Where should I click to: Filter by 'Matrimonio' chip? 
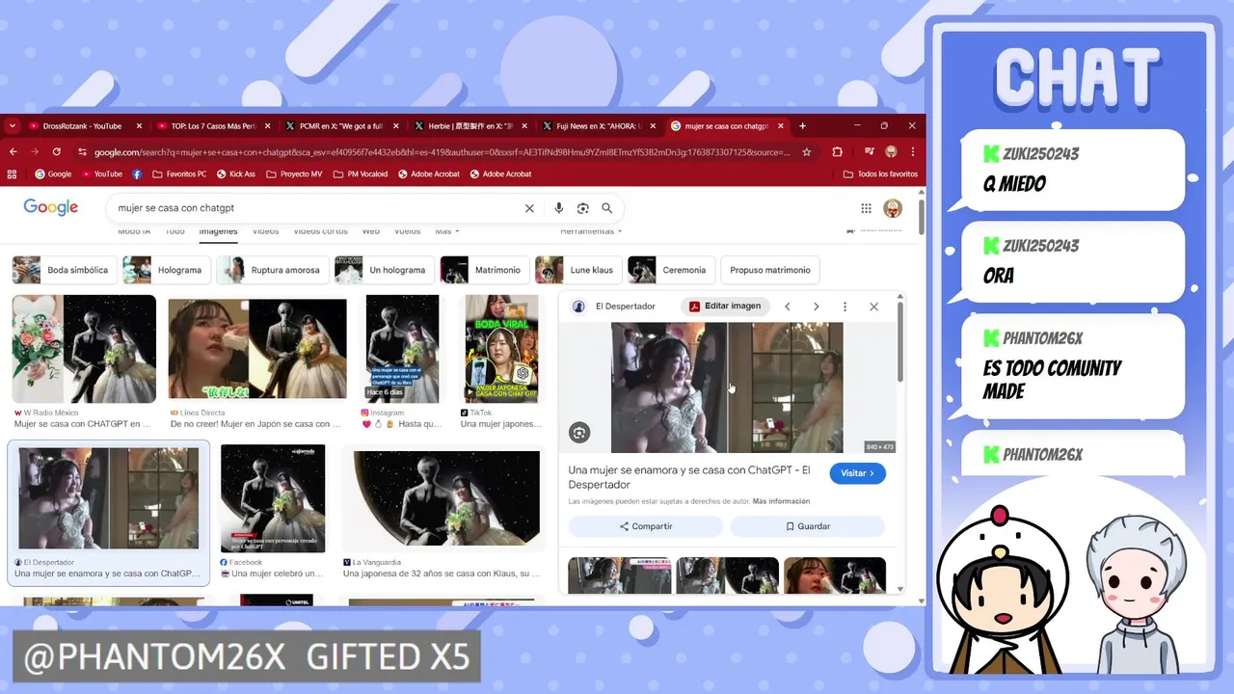[484, 270]
